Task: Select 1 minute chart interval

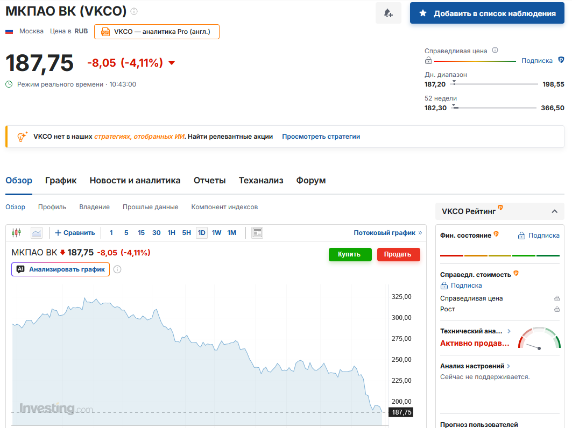Action: tap(111, 233)
